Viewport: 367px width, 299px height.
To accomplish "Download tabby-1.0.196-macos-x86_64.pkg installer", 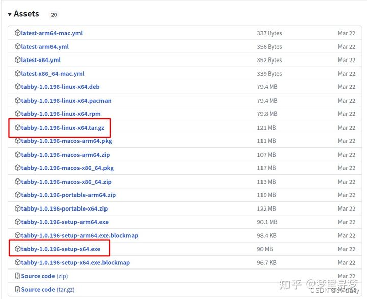I will [x=67, y=168].
